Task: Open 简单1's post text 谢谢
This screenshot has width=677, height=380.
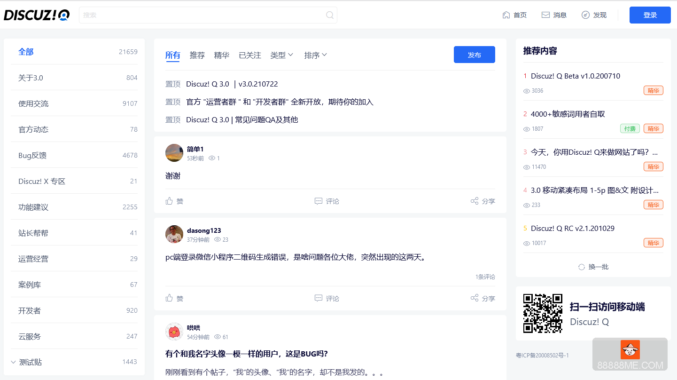Action: click(173, 176)
